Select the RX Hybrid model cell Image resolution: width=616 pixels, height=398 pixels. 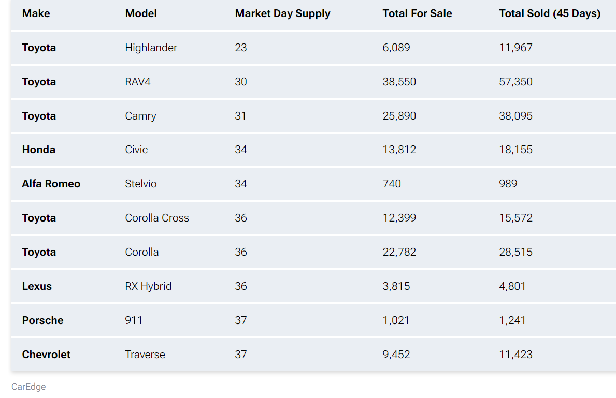[x=148, y=286]
